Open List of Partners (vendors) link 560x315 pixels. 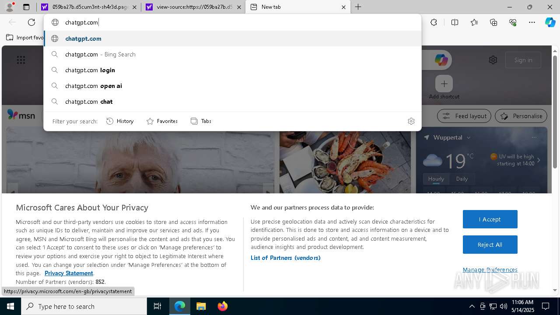pyautogui.click(x=286, y=258)
